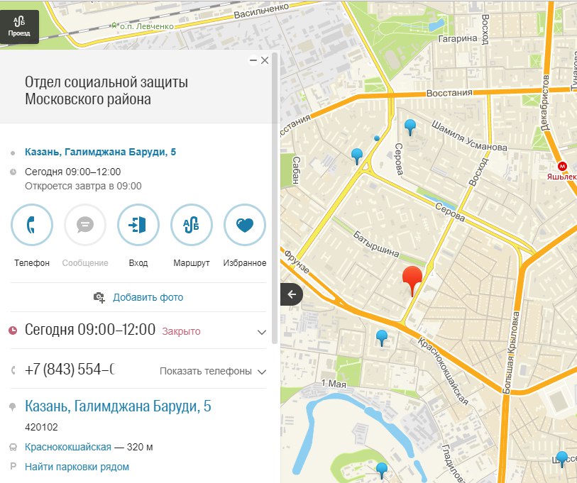Viewport: 577px width, 483px height.
Task: Click the camera icon beside Добавить фото
Action: coord(98,297)
